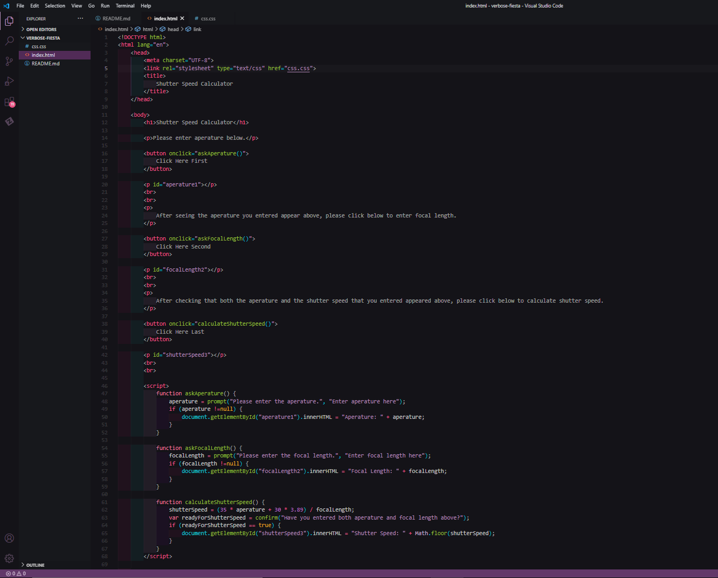Open the Accounts menu icon
Screen dimensions: 718x578
pyautogui.click(x=9, y=538)
